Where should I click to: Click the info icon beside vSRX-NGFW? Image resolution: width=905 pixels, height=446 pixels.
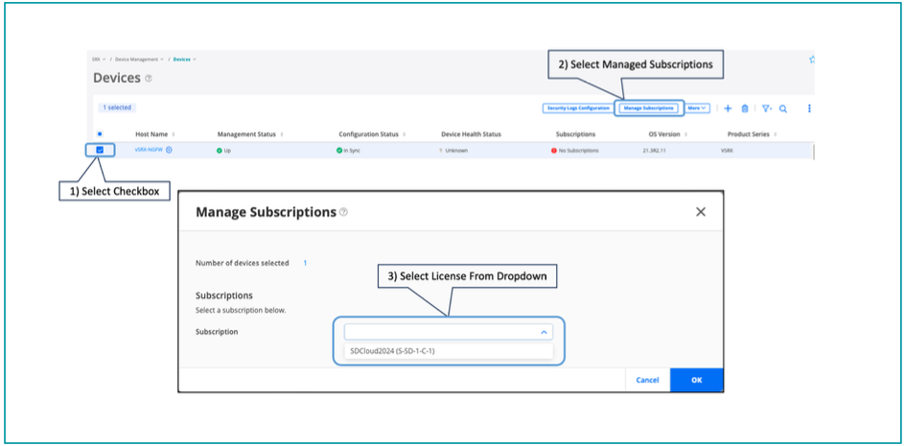pos(170,150)
